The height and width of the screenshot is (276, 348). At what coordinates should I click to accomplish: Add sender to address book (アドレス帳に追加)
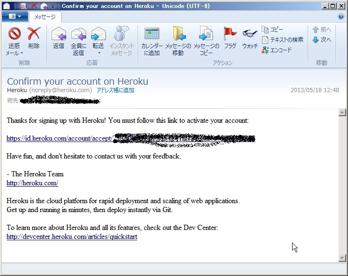(116, 90)
